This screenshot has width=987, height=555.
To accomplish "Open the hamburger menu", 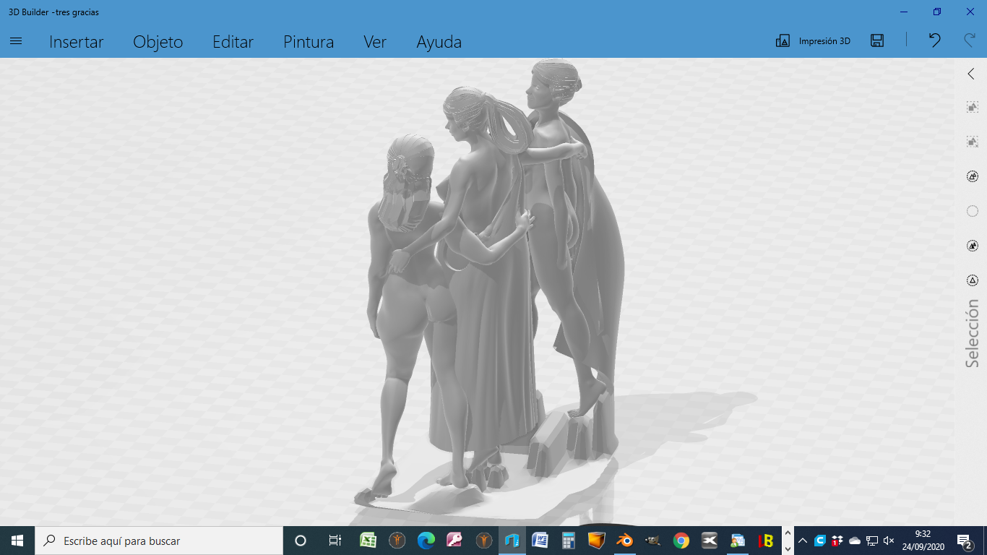I will pyautogui.click(x=16, y=41).
